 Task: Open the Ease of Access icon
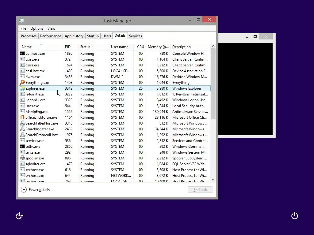[x=19, y=216]
